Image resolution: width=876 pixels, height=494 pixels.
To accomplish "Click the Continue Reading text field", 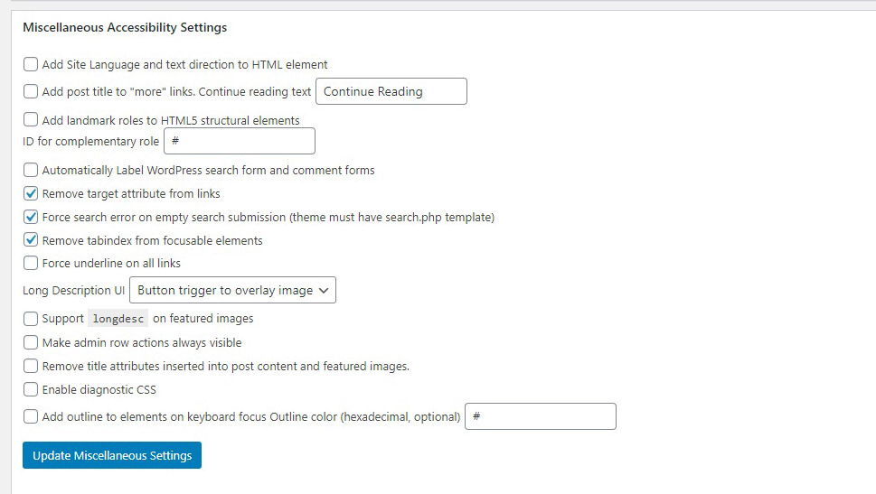I will pos(391,91).
